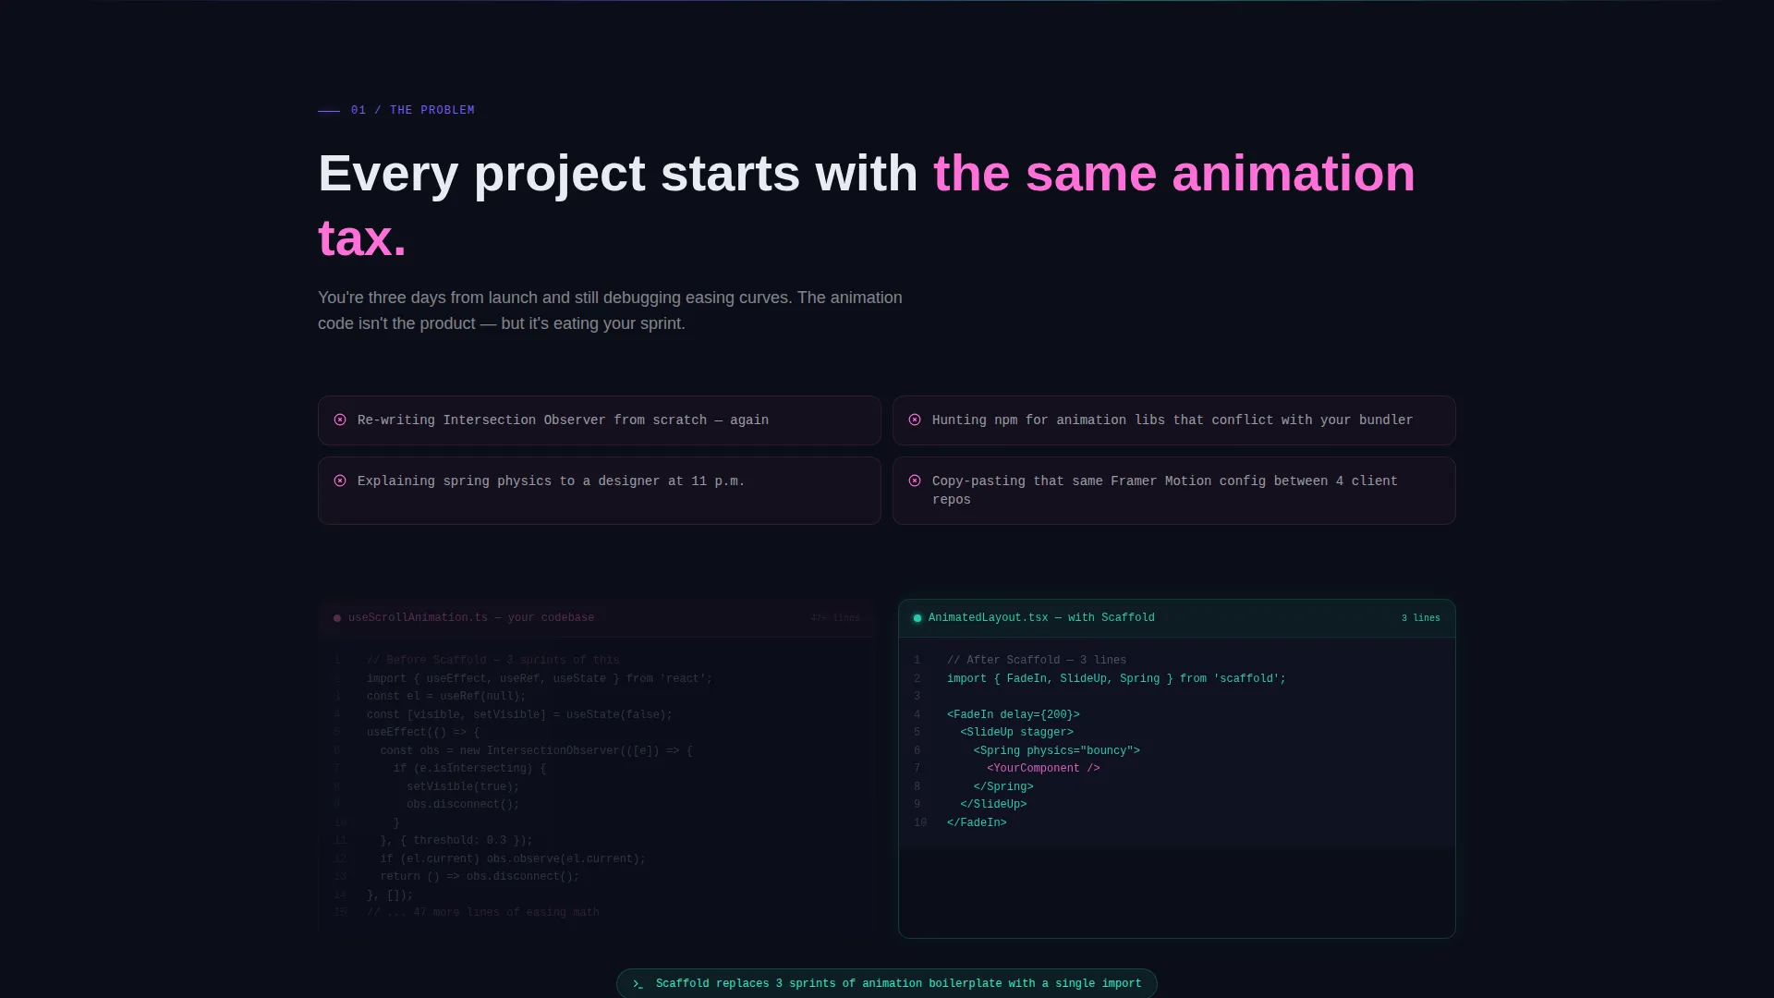Click the '// After Scaffold — 3 lines' comment
Viewport: 1774px width, 998px height.
1037,660
